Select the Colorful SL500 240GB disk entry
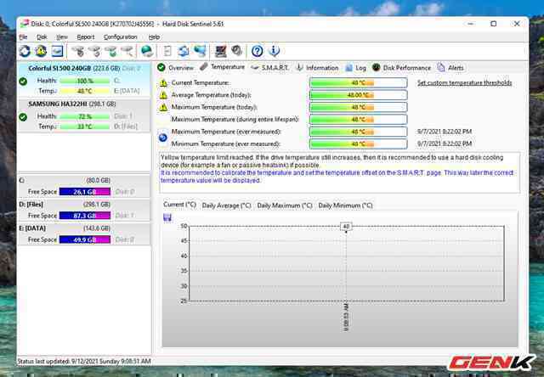Image resolution: width=544 pixels, height=377 pixels. tap(84, 80)
